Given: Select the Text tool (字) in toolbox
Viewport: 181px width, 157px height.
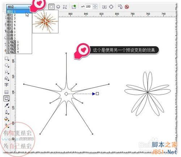Looking at the screenshot, I should (x=7, y=85).
